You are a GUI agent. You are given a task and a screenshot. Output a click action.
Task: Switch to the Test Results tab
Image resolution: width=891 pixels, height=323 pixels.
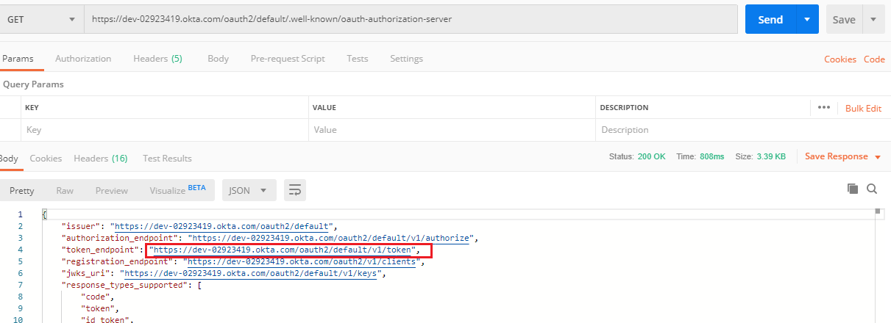point(167,159)
